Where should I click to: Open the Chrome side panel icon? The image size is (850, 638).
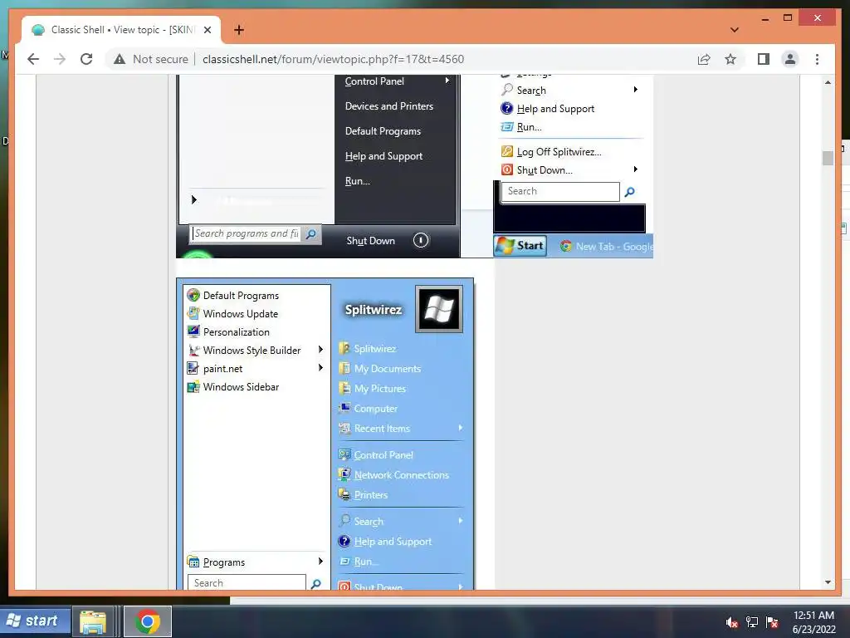pos(764,59)
